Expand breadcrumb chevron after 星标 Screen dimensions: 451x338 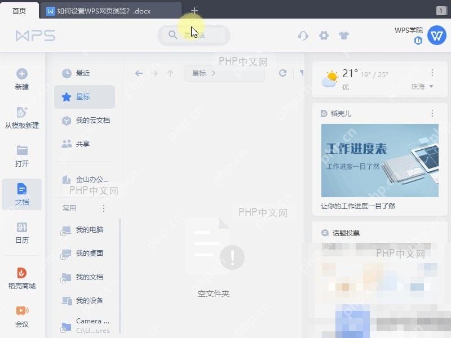tap(214, 73)
